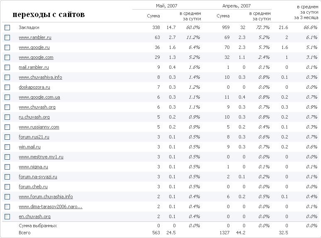The image size is (321, 238).
Task: Mark the forum.cheb.ru row checkbox
Action: click(x=7, y=187)
